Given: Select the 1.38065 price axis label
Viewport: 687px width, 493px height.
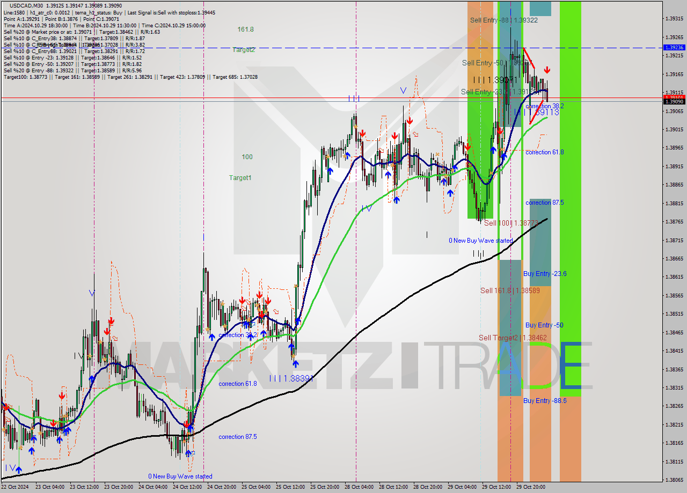Looking at the screenshot, I should click(x=674, y=480).
